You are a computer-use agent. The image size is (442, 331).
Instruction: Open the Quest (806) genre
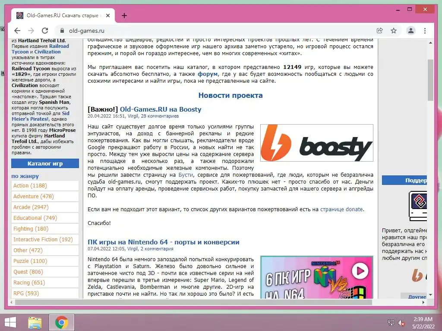[x=45, y=272]
